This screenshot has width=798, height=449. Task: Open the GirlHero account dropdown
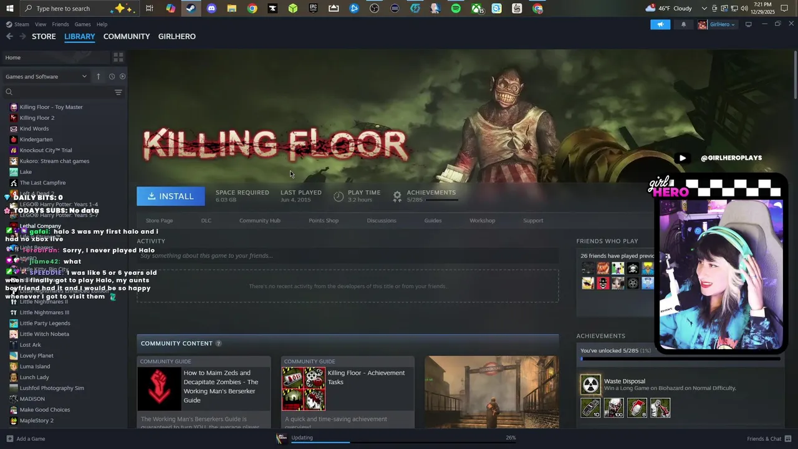pos(717,24)
